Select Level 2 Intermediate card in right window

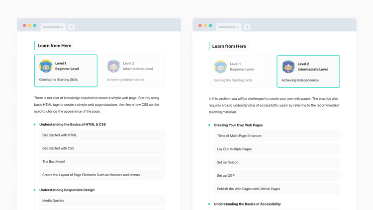click(308, 71)
